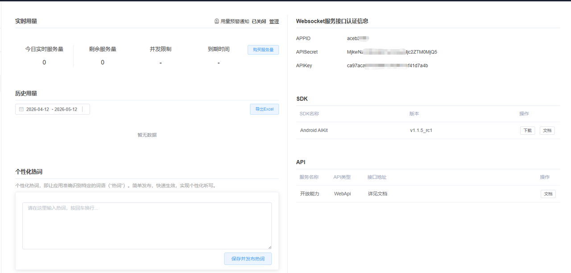
Task: Select the APISecret value
Action: (x=392, y=52)
